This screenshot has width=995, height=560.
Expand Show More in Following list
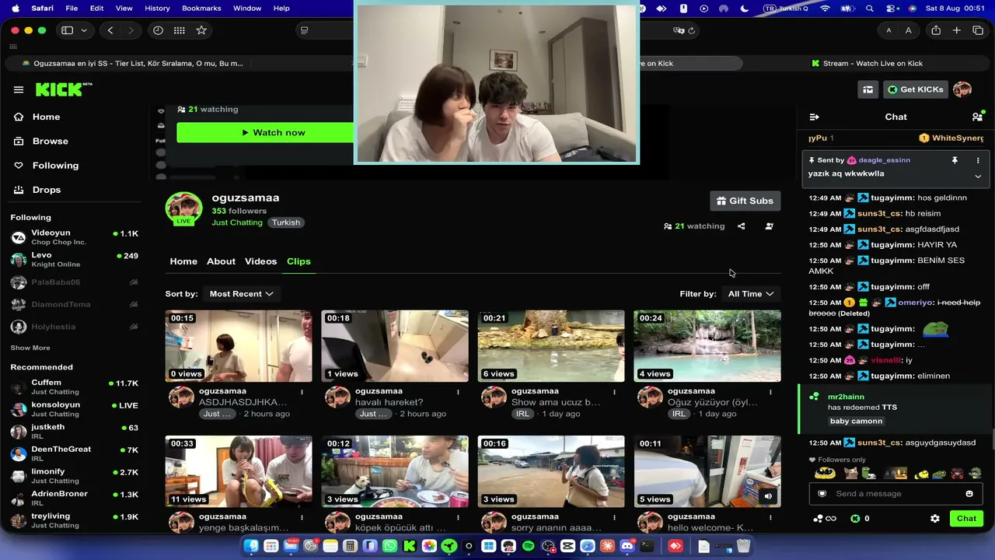point(30,348)
